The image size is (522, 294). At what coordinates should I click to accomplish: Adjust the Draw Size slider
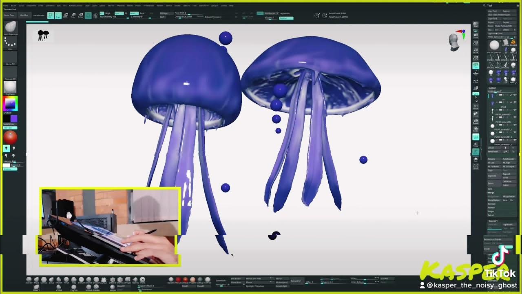coord(189,17)
